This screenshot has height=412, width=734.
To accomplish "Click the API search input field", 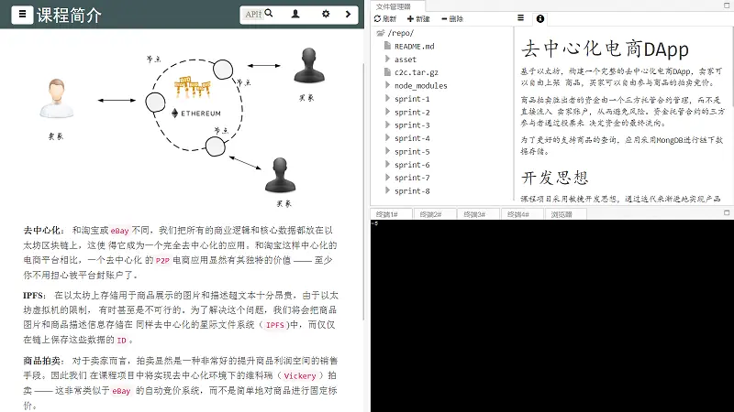I will click(253, 15).
